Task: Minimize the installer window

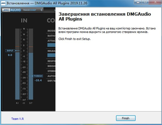Action: coord(138,2)
